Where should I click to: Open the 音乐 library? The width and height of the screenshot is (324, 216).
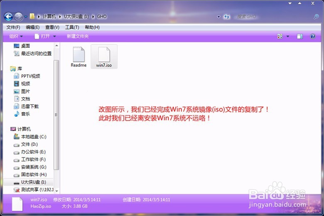(22, 114)
